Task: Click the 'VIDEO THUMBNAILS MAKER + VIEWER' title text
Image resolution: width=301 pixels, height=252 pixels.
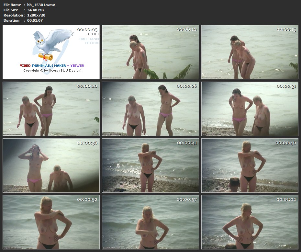Action: tap(52, 65)
